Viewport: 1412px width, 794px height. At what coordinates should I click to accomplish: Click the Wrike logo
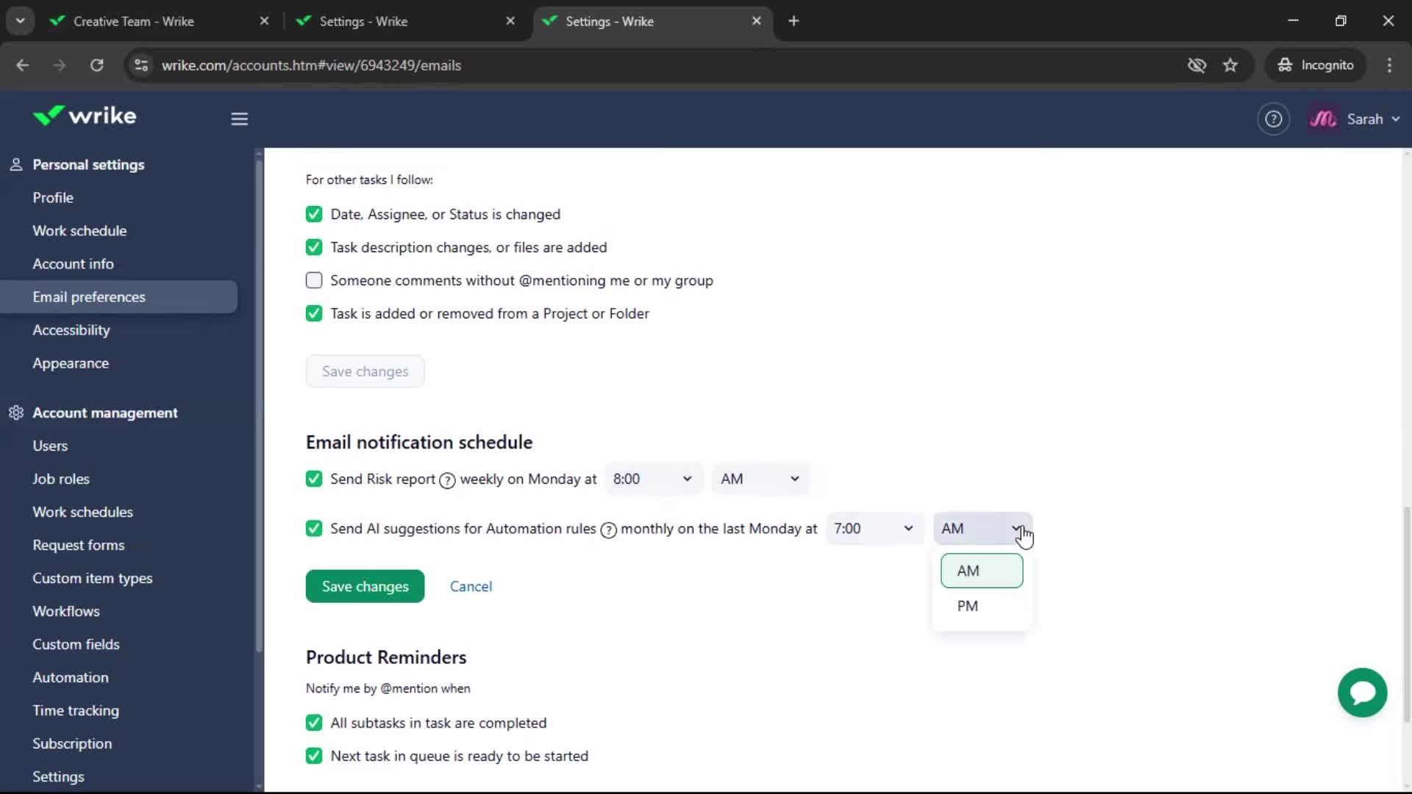85,116
